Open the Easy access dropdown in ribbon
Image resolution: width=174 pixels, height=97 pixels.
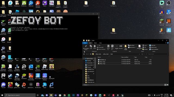pyautogui.click(x=132, y=47)
